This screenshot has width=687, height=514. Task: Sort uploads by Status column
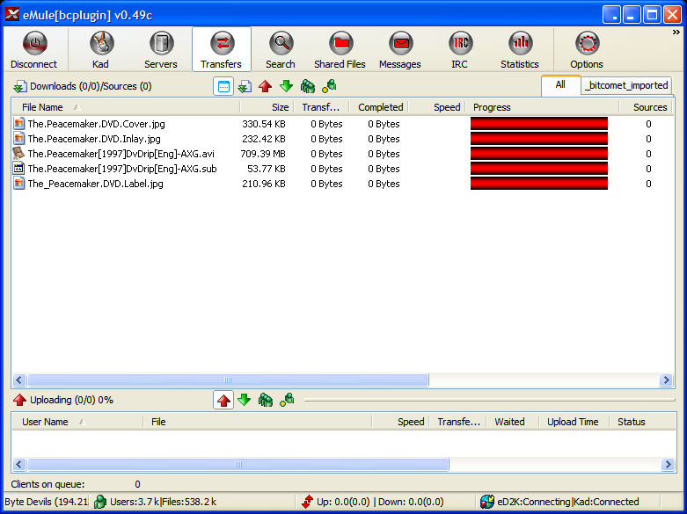coord(642,422)
